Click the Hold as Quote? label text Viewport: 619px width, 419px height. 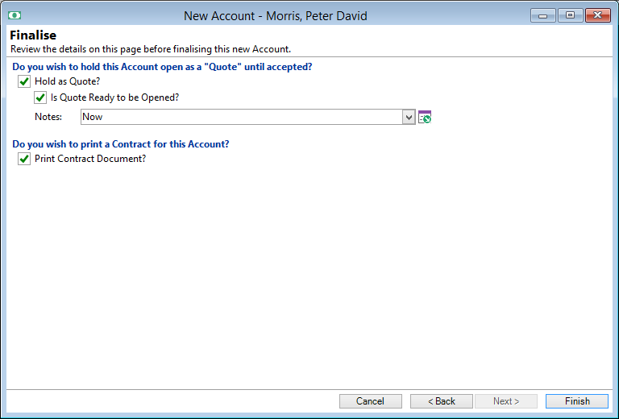pos(68,81)
